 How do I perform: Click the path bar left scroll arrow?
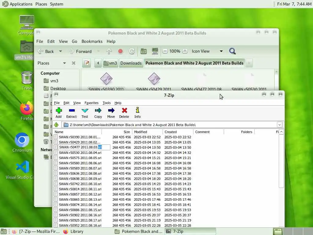click(x=98, y=63)
